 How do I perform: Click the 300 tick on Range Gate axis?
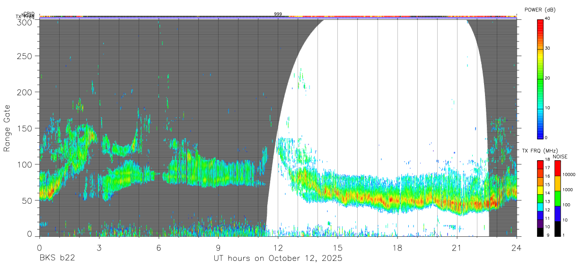[25, 22]
